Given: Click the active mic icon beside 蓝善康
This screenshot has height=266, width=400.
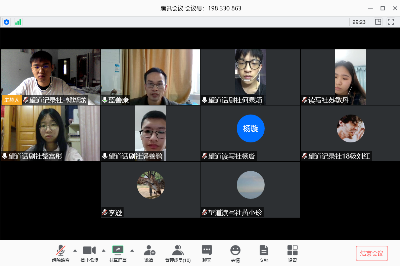Looking at the screenshot, I should click(104, 100).
